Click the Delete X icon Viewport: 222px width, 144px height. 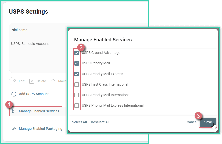tap(32, 81)
